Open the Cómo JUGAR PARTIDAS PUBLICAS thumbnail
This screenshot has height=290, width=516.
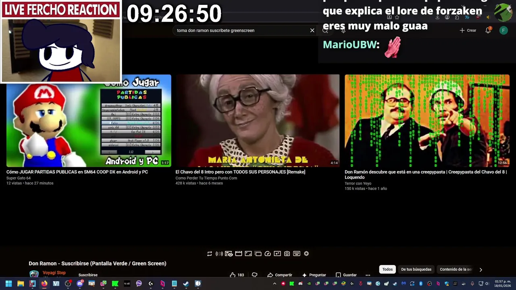coord(89,120)
